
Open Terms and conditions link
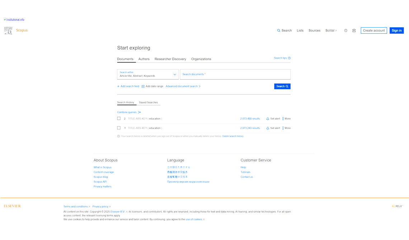[x=77, y=207]
